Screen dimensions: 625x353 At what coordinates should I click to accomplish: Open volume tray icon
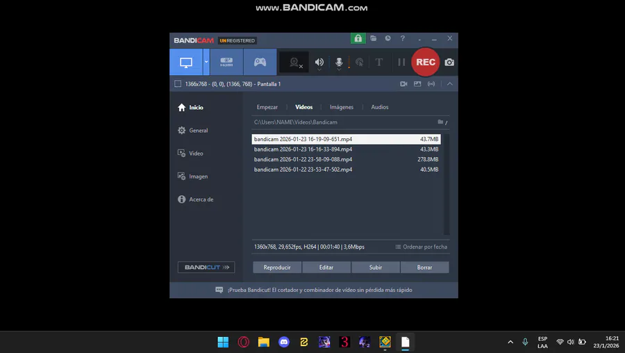(x=570, y=342)
